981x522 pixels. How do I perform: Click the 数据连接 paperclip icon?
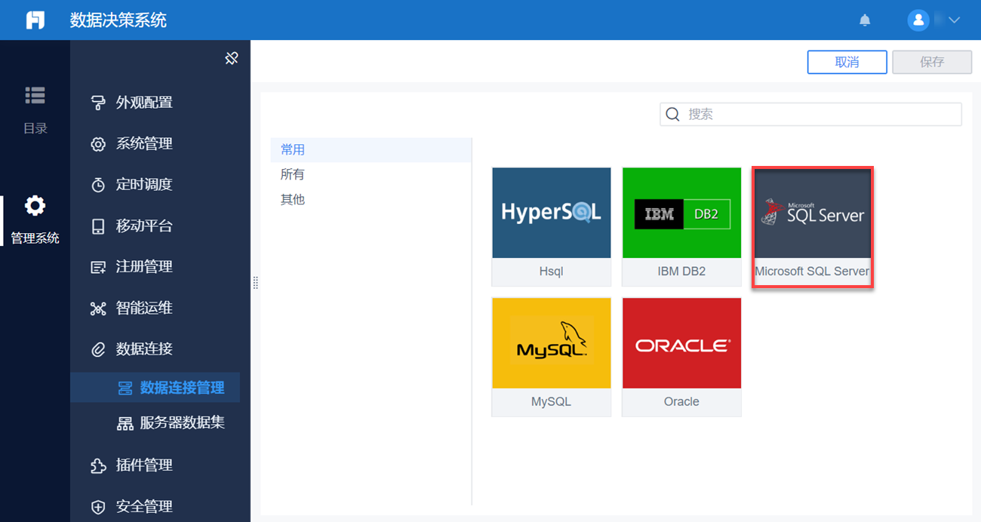tap(98, 349)
